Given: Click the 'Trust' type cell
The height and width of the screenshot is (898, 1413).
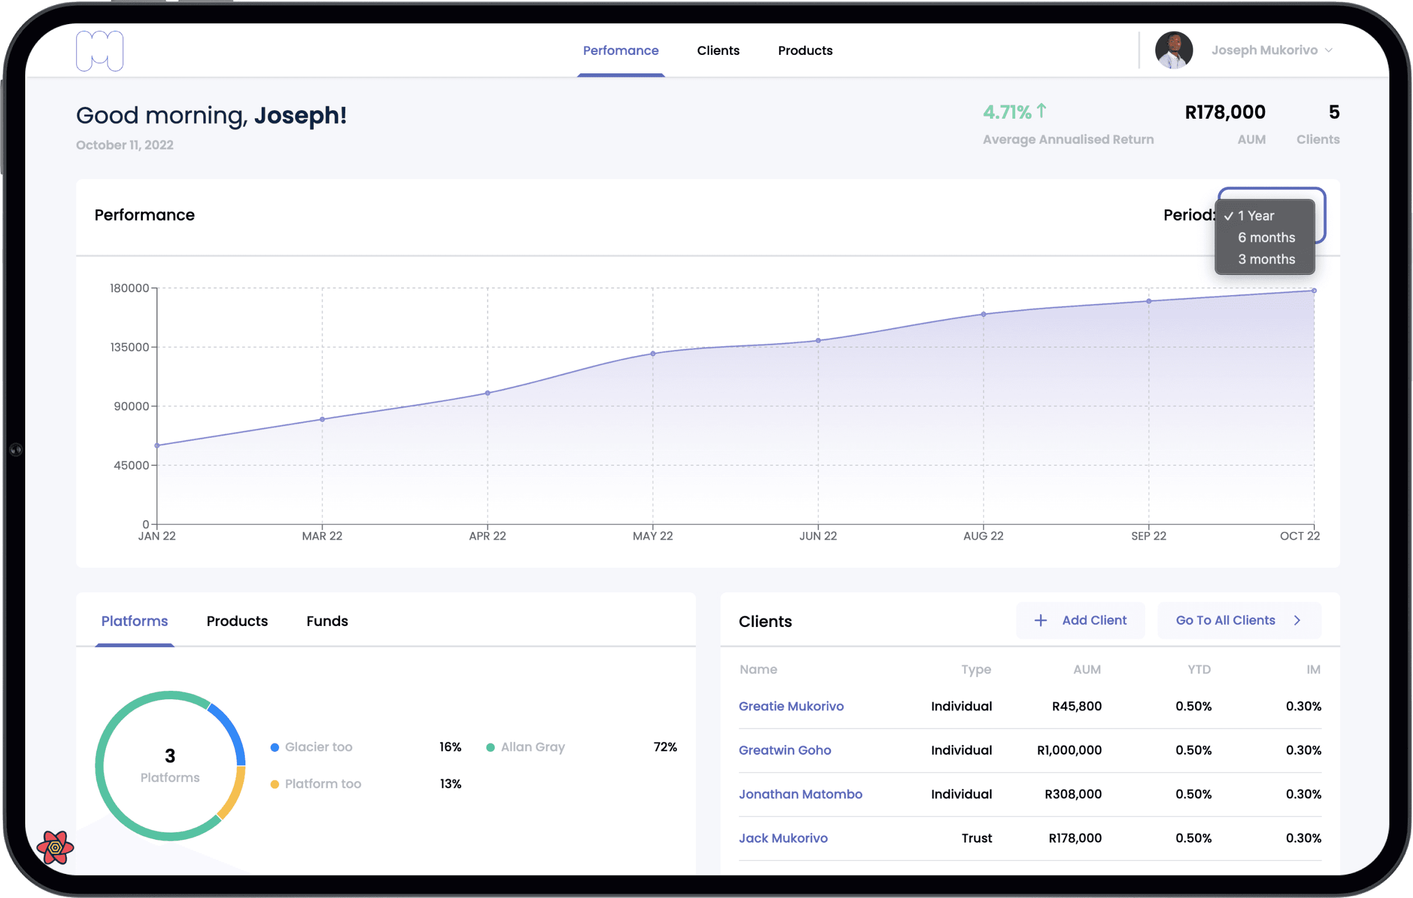Looking at the screenshot, I should pos(977,838).
